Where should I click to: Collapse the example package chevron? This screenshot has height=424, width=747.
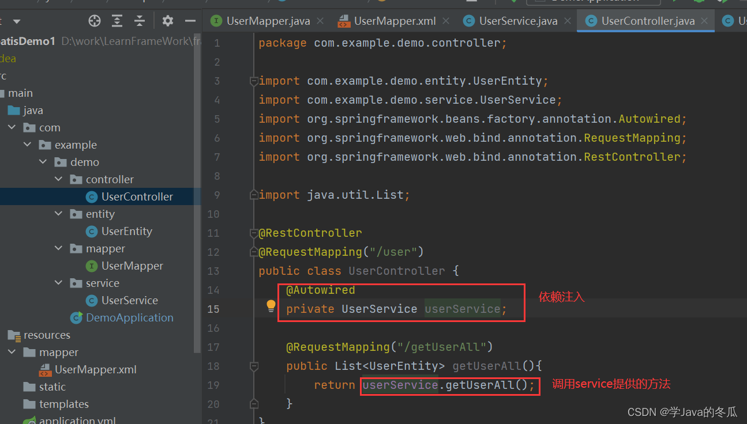coord(27,145)
